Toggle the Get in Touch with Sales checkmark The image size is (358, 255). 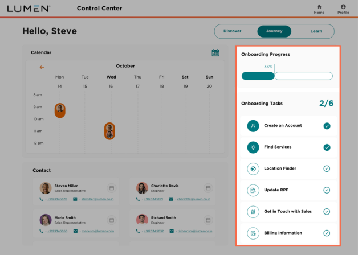click(327, 212)
